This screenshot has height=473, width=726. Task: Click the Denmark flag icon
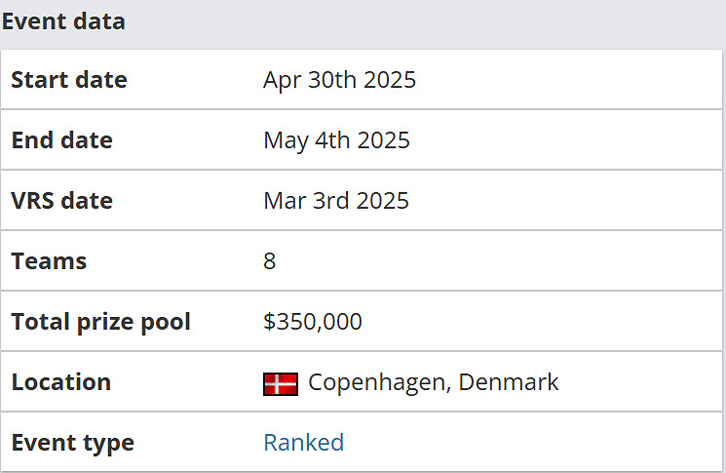281,383
